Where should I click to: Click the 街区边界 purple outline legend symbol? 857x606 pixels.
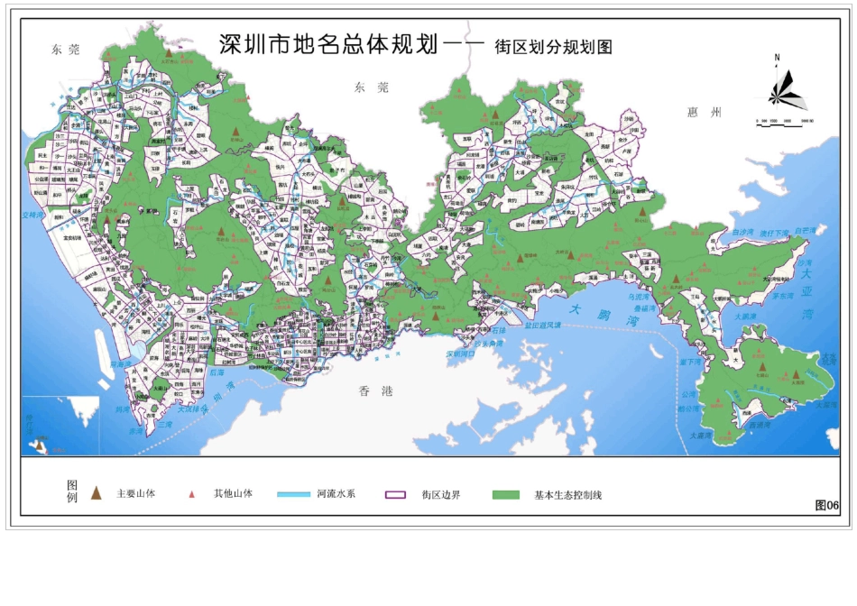pos(396,495)
